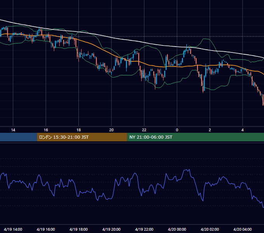Click hour label 0 on price chart axis
Viewport: 264px width, 233px height.
click(177, 130)
